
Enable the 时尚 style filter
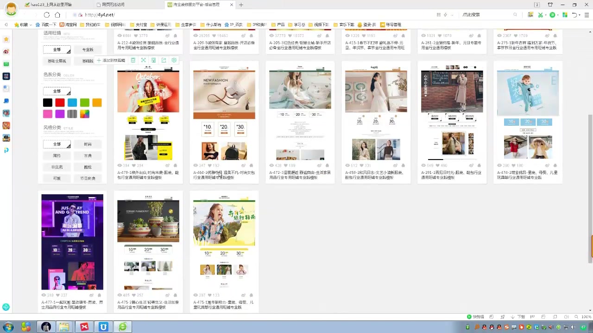tap(88, 144)
